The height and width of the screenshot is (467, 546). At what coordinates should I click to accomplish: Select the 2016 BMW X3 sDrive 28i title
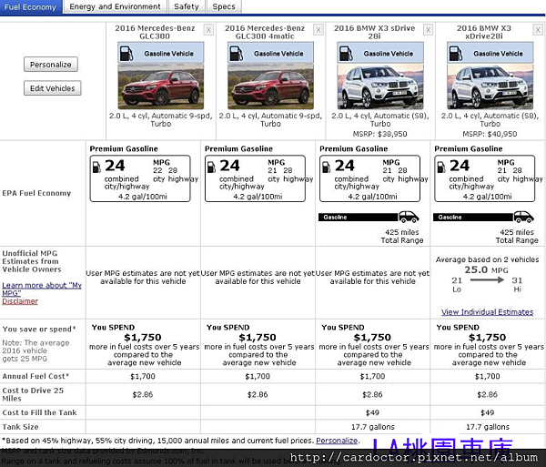tap(374, 32)
